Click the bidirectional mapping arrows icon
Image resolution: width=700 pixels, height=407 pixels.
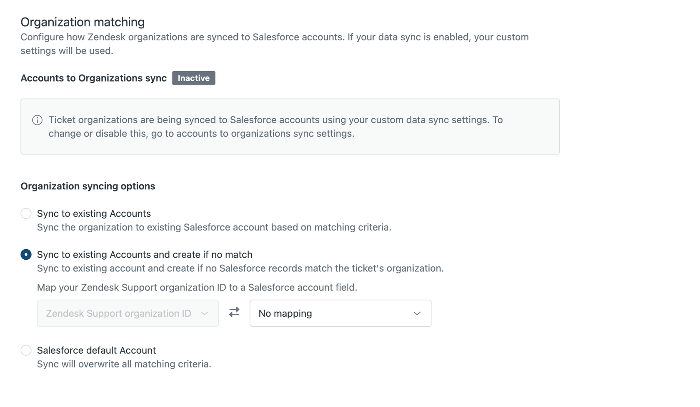click(234, 313)
